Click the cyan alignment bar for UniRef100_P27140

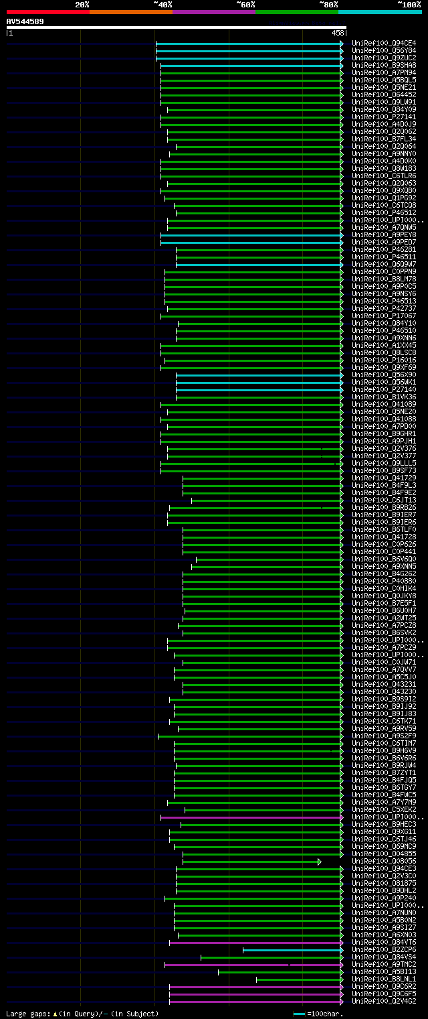[x=259, y=390]
